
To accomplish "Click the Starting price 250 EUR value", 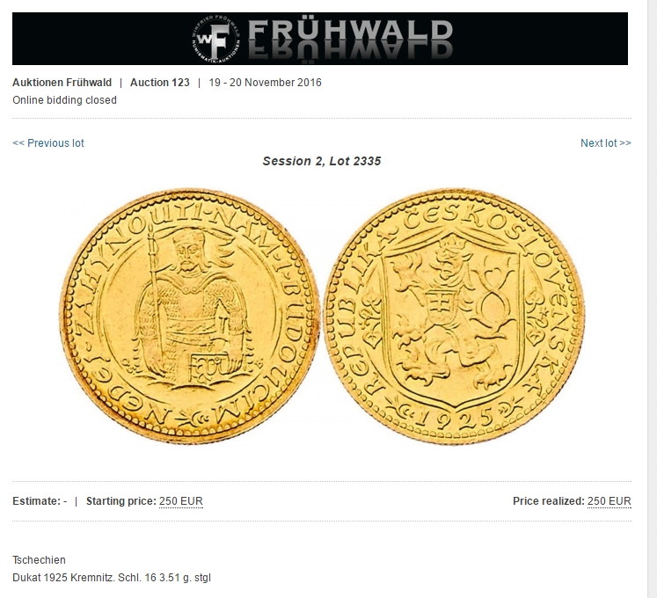I will [x=180, y=501].
